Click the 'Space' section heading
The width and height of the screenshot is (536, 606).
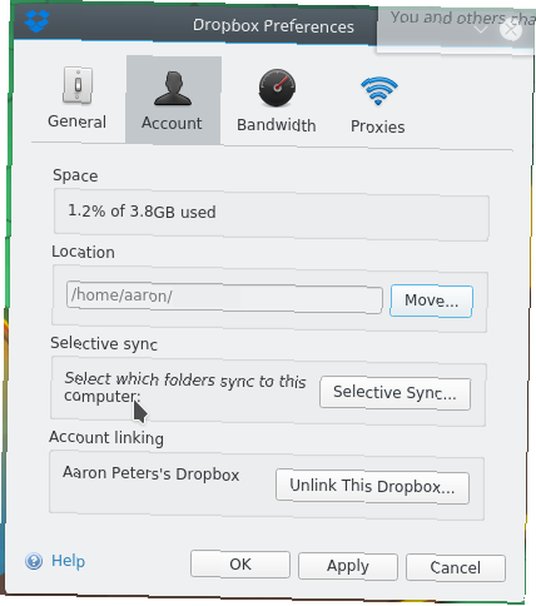pyautogui.click(x=75, y=176)
